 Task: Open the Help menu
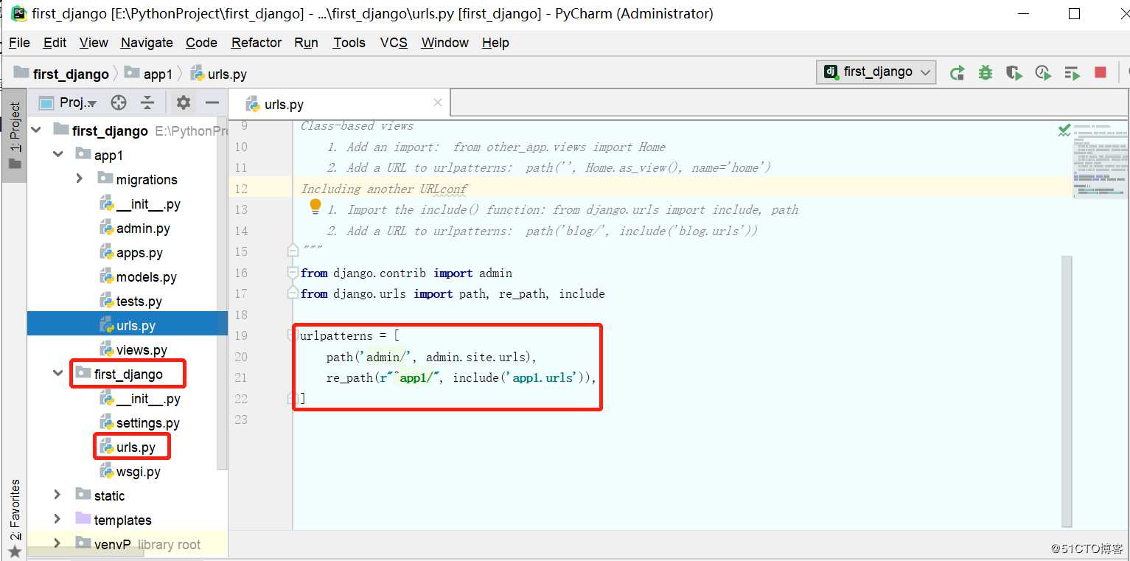[495, 42]
